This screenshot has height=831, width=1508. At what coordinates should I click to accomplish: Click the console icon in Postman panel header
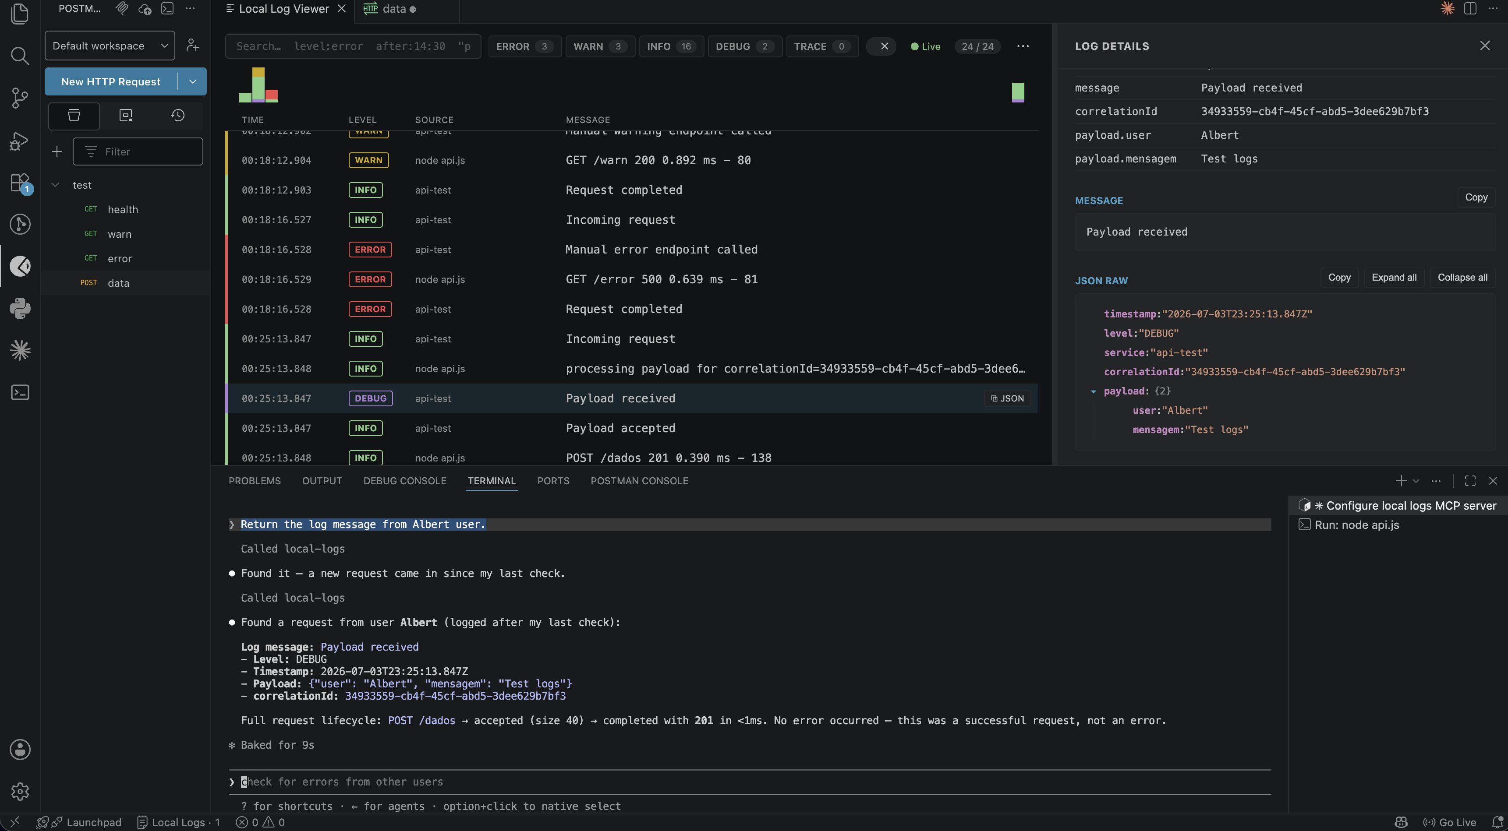click(167, 8)
